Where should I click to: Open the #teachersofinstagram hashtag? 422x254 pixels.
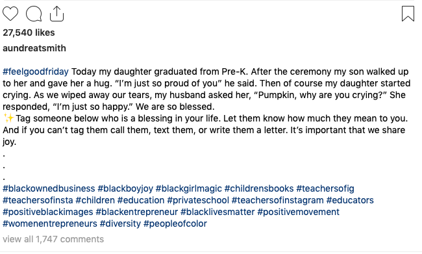coord(277,200)
